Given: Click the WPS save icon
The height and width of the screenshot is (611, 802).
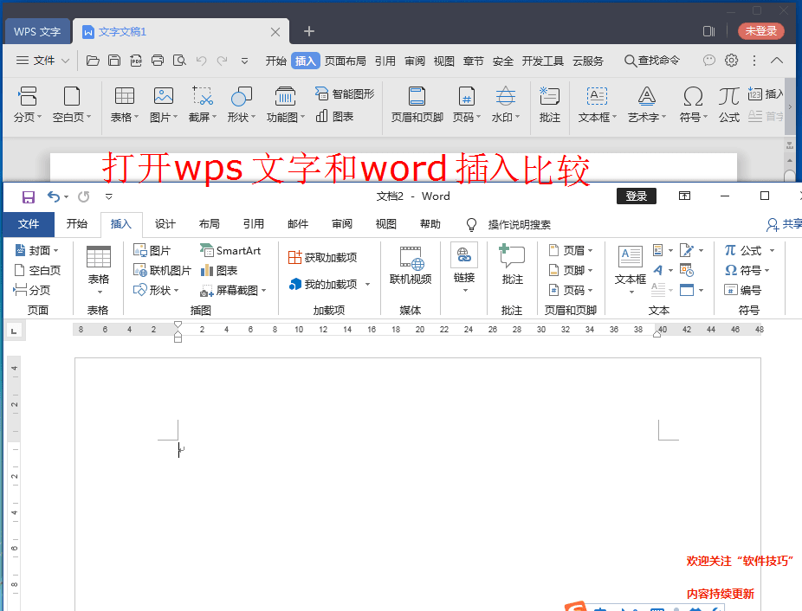Looking at the screenshot, I should click(114, 61).
